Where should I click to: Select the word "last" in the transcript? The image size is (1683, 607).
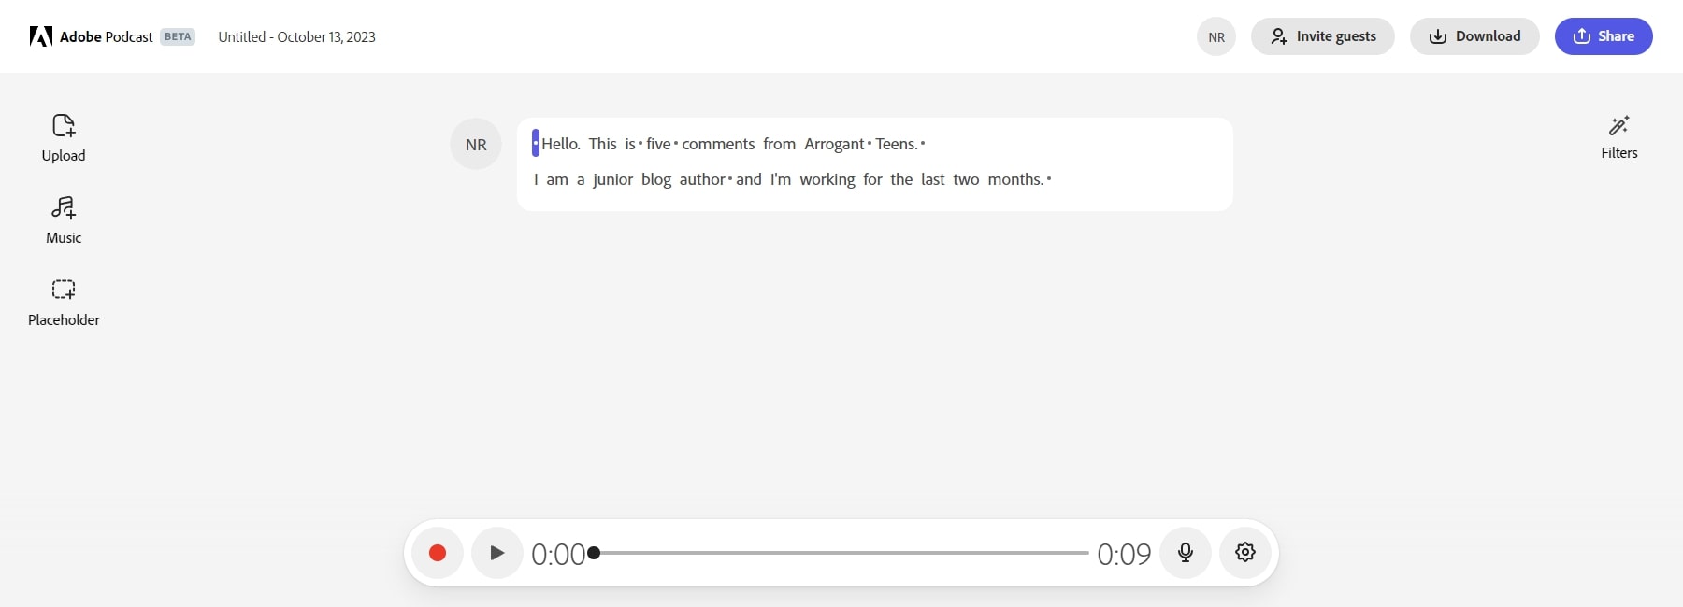point(933,179)
